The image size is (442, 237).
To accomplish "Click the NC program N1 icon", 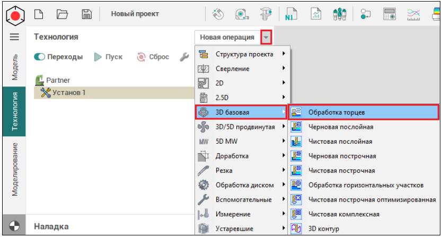I will [290, 15].
